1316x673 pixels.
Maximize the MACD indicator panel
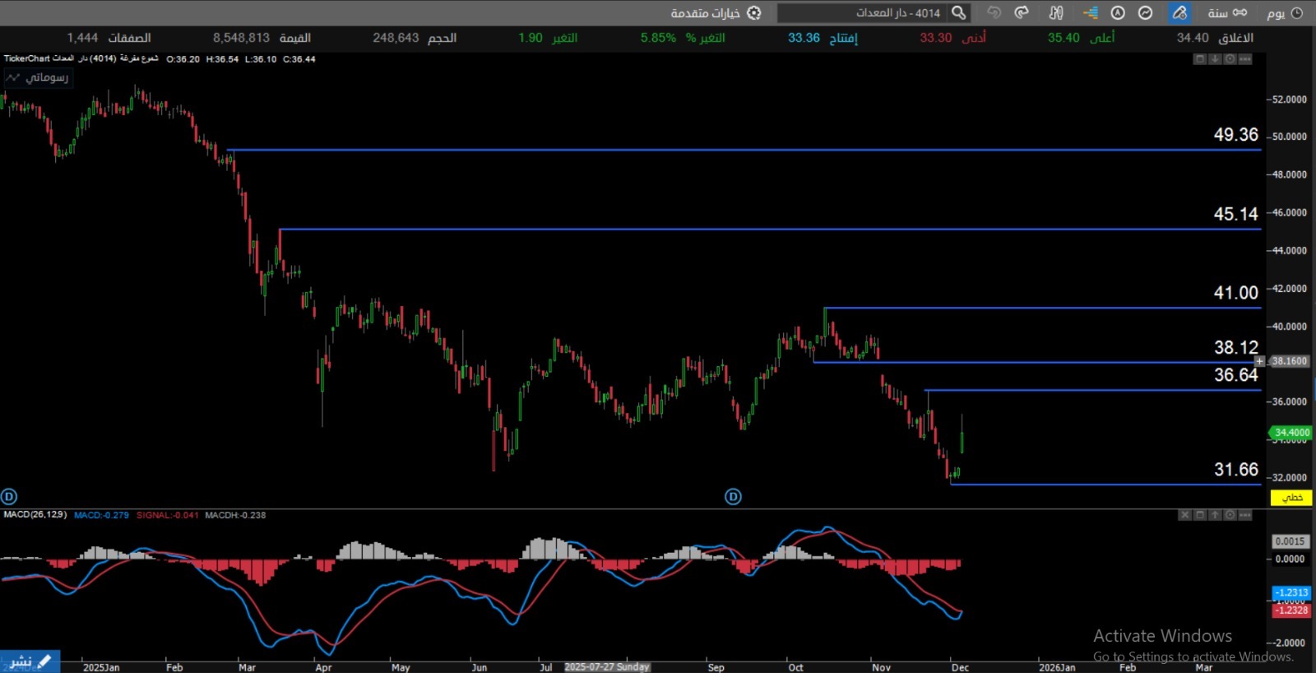1200,515
